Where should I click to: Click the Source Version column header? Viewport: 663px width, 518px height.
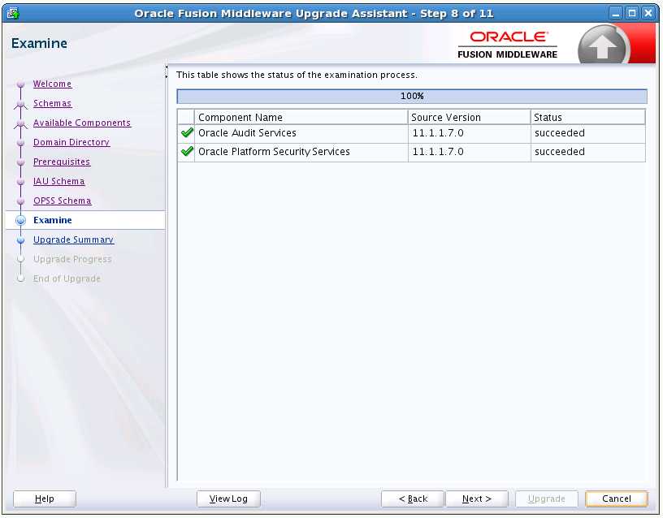point(470,117)
